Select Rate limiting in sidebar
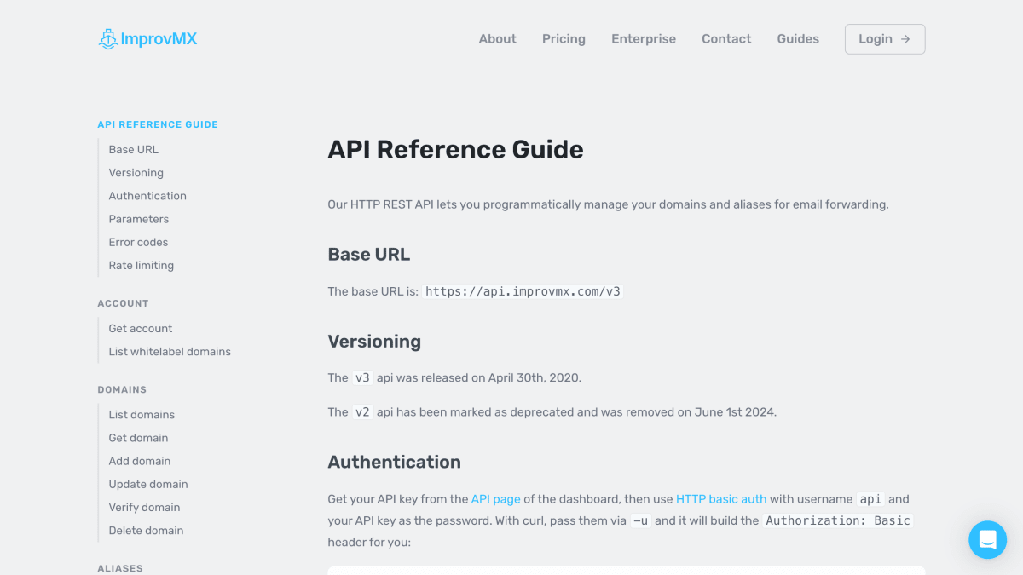 click(142, 266)
